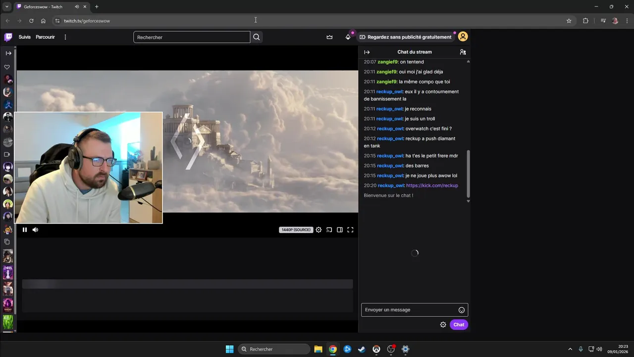Open a new browser tab
This screenshot has height=357, width=634.
[x=97, y=7]
